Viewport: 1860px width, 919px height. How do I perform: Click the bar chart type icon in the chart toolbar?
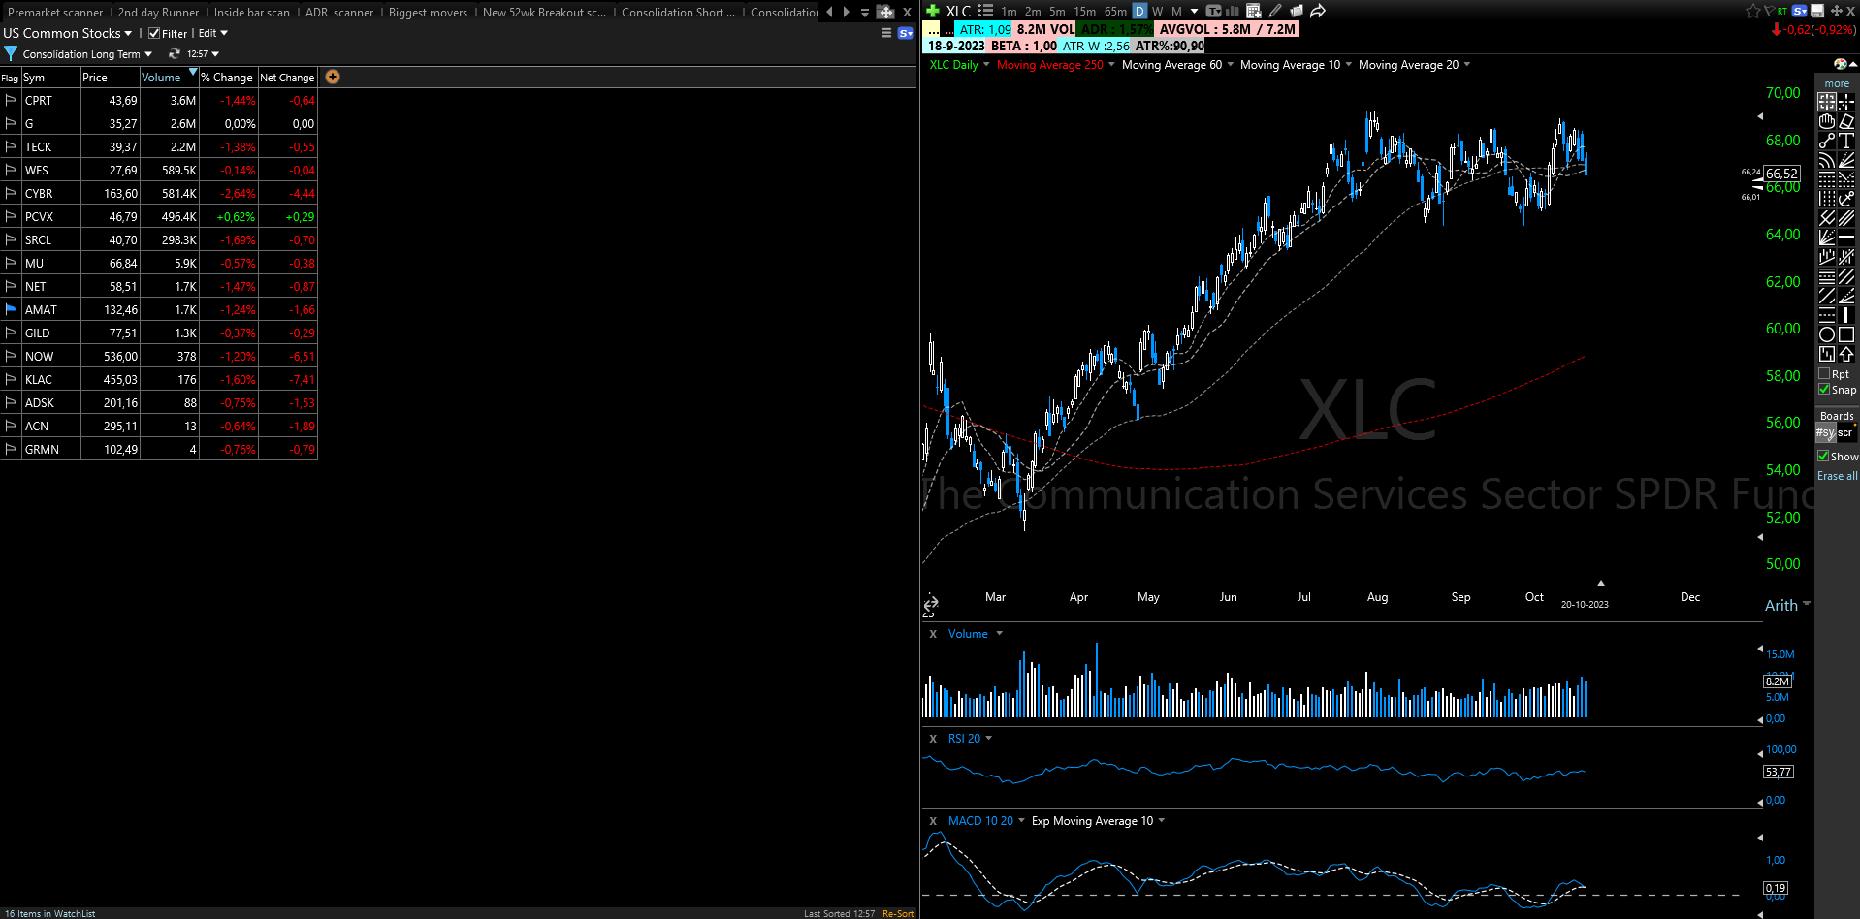(x=1233, y=11)
